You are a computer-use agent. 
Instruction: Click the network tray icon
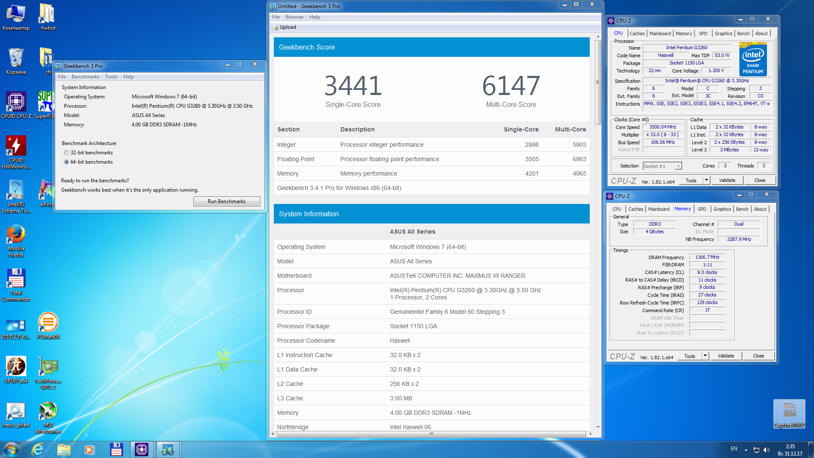756,450
